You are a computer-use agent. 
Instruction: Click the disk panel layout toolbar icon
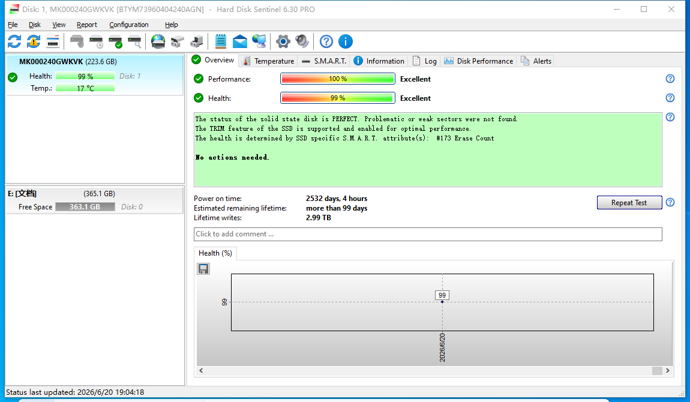53,42
